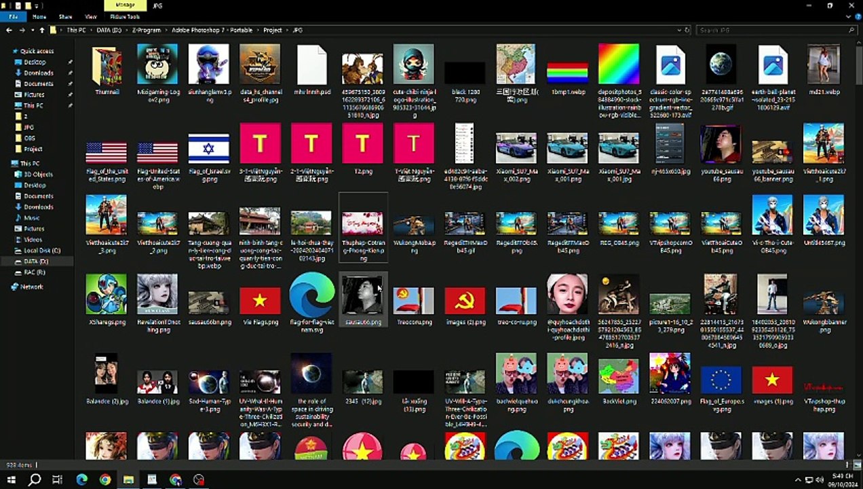
Task: Switch to the Share ribbon tab
Action: [x=65, y=16]
